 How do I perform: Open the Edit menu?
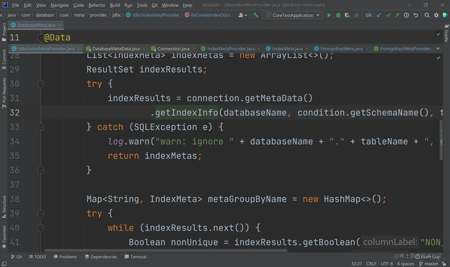(x=28, y=5)
